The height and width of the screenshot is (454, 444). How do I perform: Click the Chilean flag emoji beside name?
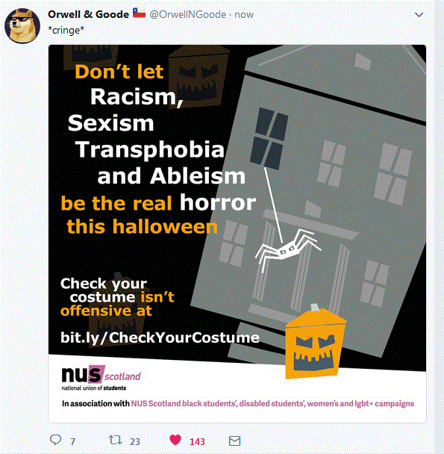[x=139, y=13]
